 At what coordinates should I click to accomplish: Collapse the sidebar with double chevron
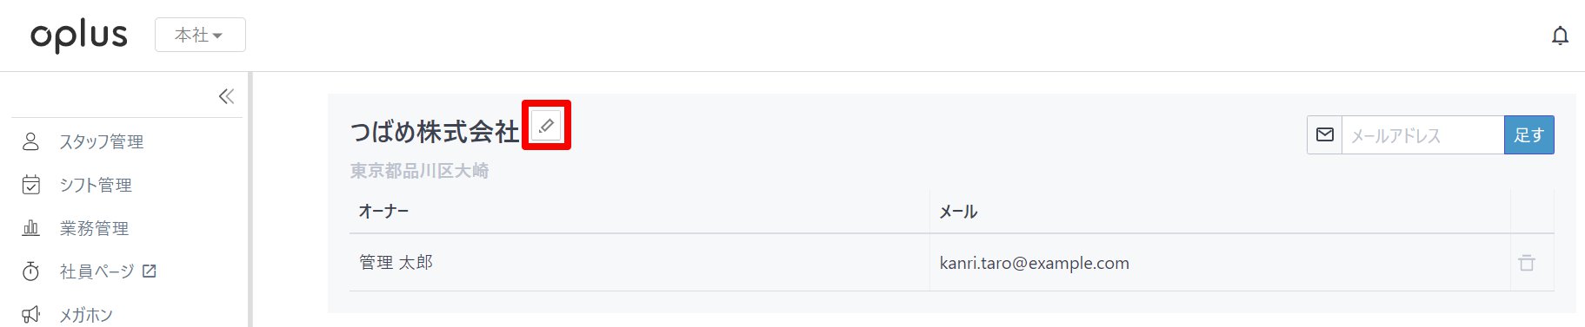(226, 96)
